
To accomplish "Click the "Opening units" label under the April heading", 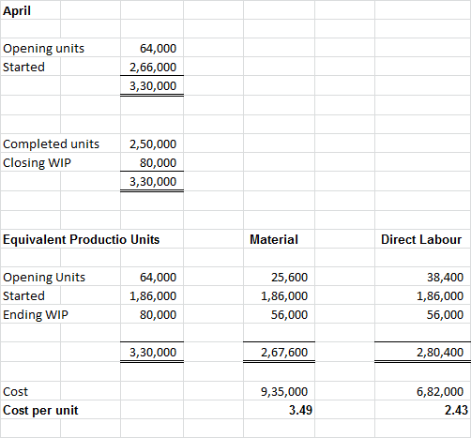I will pos(43,49).
